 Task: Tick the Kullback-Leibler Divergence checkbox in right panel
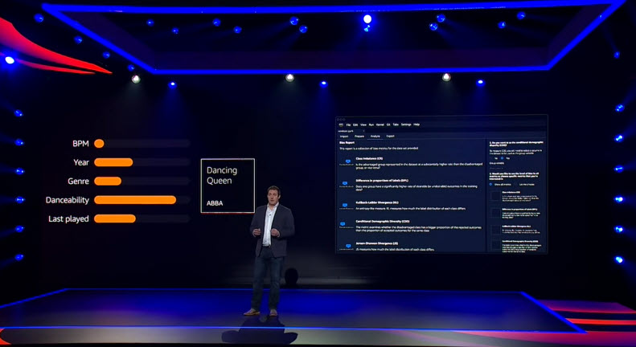tap(494, 230)
